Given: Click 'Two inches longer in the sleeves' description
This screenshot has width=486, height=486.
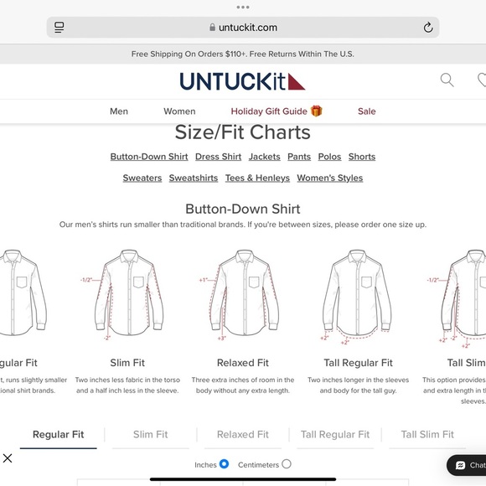Looking at the screenshot, I should (359, 385).
